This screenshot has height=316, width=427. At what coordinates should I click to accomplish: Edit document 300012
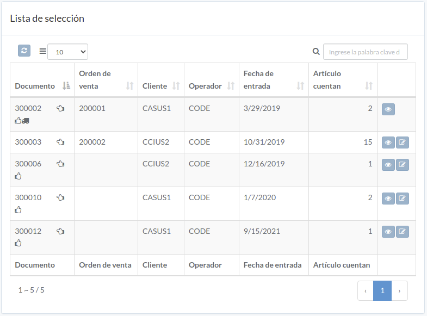pos(402,232)
